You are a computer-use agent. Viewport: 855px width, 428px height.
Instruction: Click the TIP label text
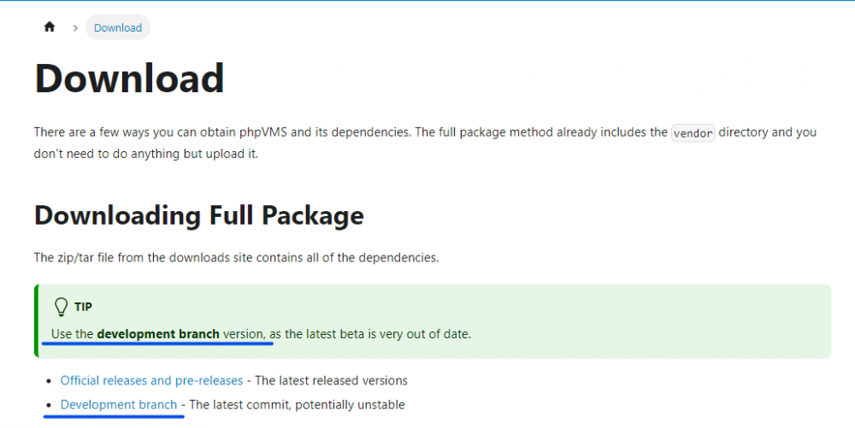(83, 307)
